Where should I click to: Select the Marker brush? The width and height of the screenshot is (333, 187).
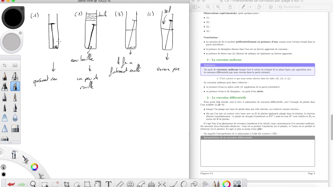pyautogui.click(x=4, y=86)
